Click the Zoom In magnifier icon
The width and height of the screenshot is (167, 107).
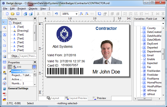coord(81,14)
